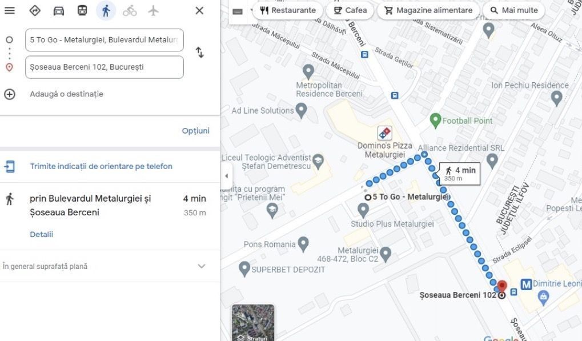Screen dimensions: 582x341
Task: Collapse the side panel arrow
Action: [226, 176]
